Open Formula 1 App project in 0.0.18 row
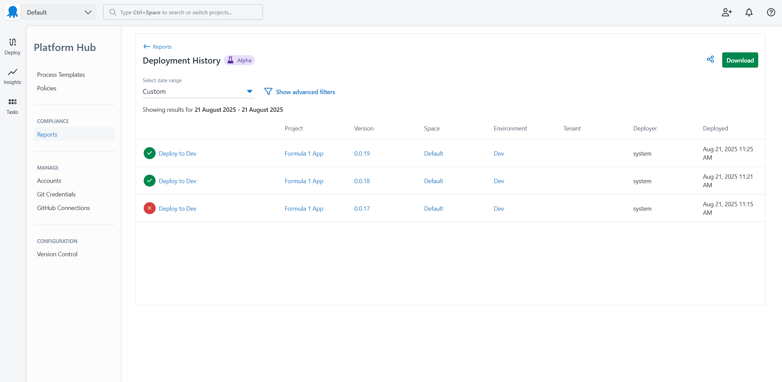 [x=304, y=181]
